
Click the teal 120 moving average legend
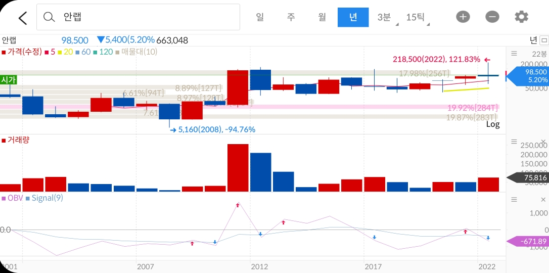pos(103,52)
